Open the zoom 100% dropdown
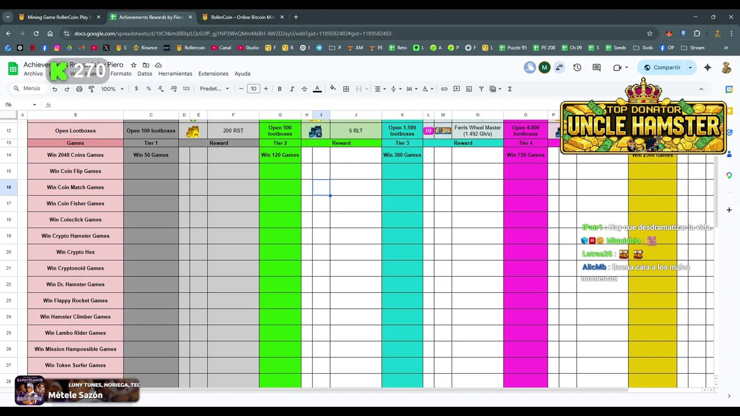The width and height of the screenshot is (740, 416). [112, 89]
